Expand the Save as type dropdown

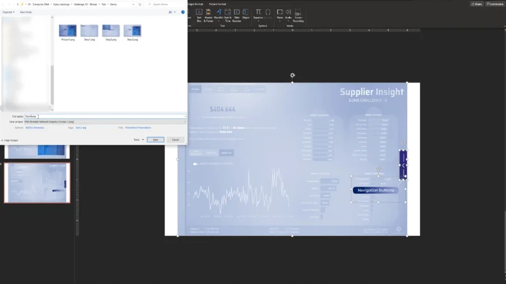point(185,121)
